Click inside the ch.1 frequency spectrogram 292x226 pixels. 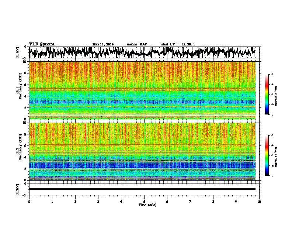[x=142, y=90]
